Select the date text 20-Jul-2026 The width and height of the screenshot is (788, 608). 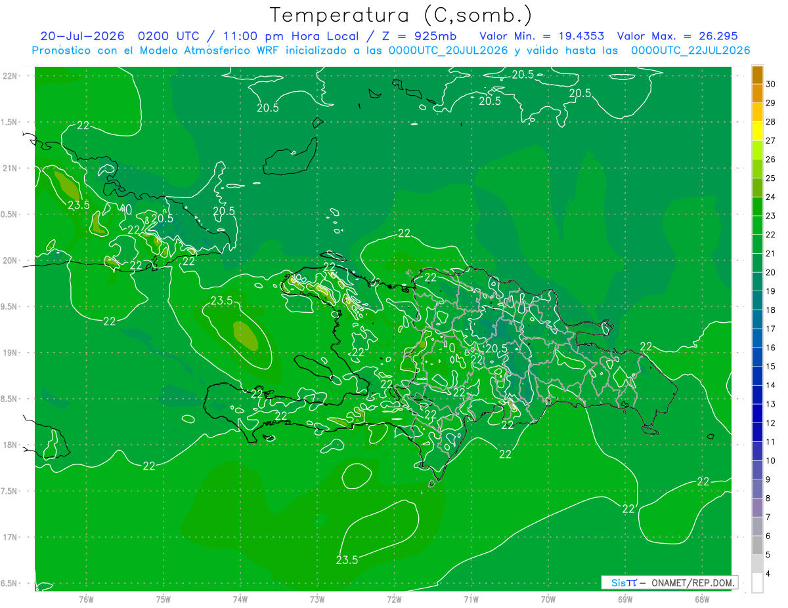click(82, 35)
